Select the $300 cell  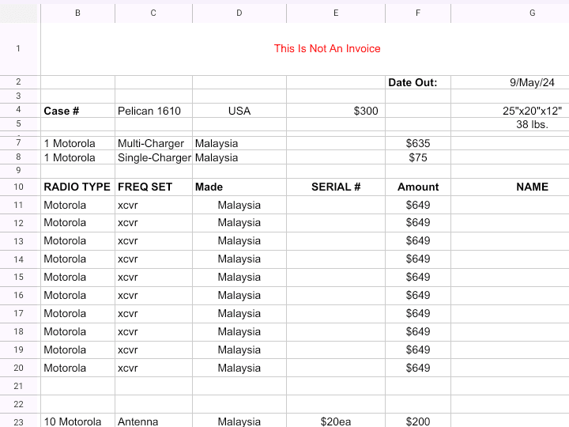pyautogui.click(x=336, y=111)
